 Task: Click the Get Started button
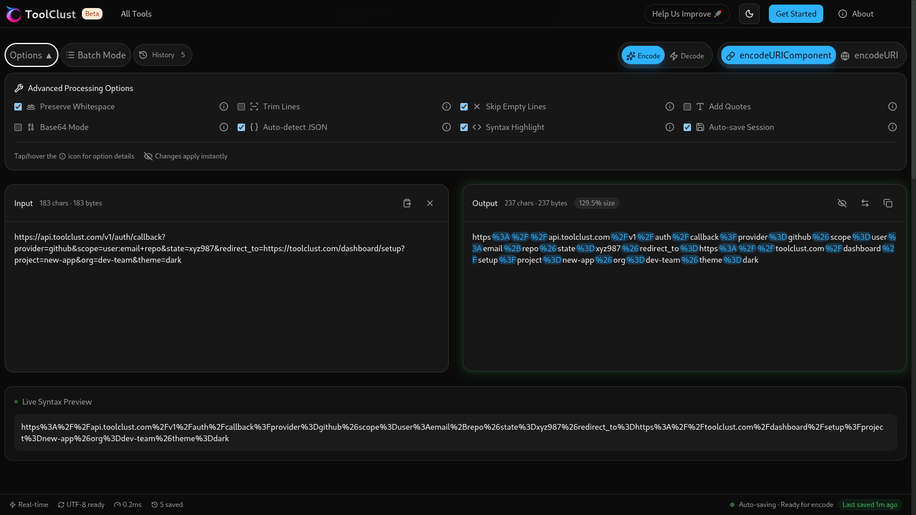point(796,14)
